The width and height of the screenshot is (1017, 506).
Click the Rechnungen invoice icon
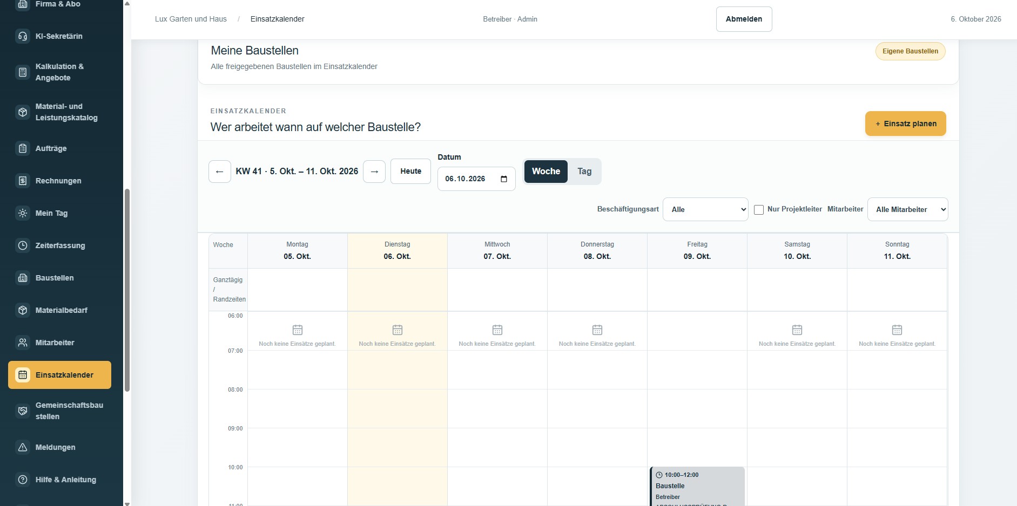coord(23,181)
